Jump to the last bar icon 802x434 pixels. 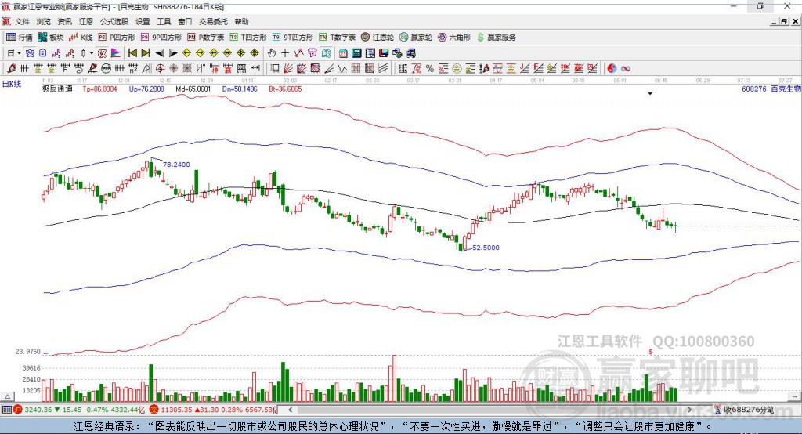pyautogui.click(x=146, y=53)
